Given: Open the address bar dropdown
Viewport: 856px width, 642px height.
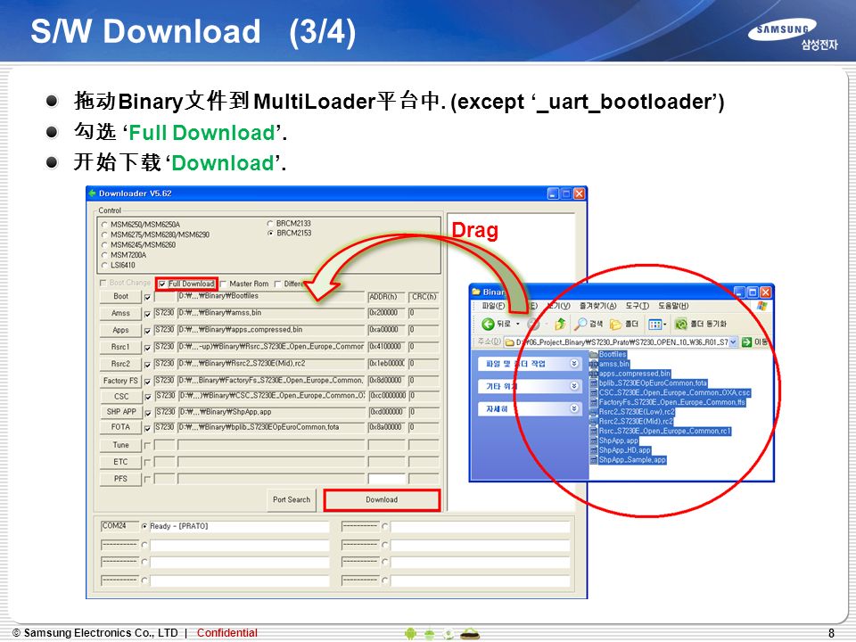Looking at the screenshot, I should coord(733,342).
